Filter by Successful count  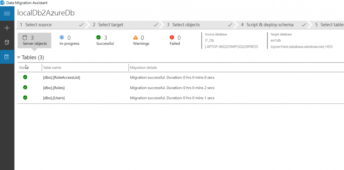pyautogui.click(x=105, y=41)
